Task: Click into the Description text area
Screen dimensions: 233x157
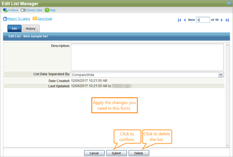Action: 147,57
